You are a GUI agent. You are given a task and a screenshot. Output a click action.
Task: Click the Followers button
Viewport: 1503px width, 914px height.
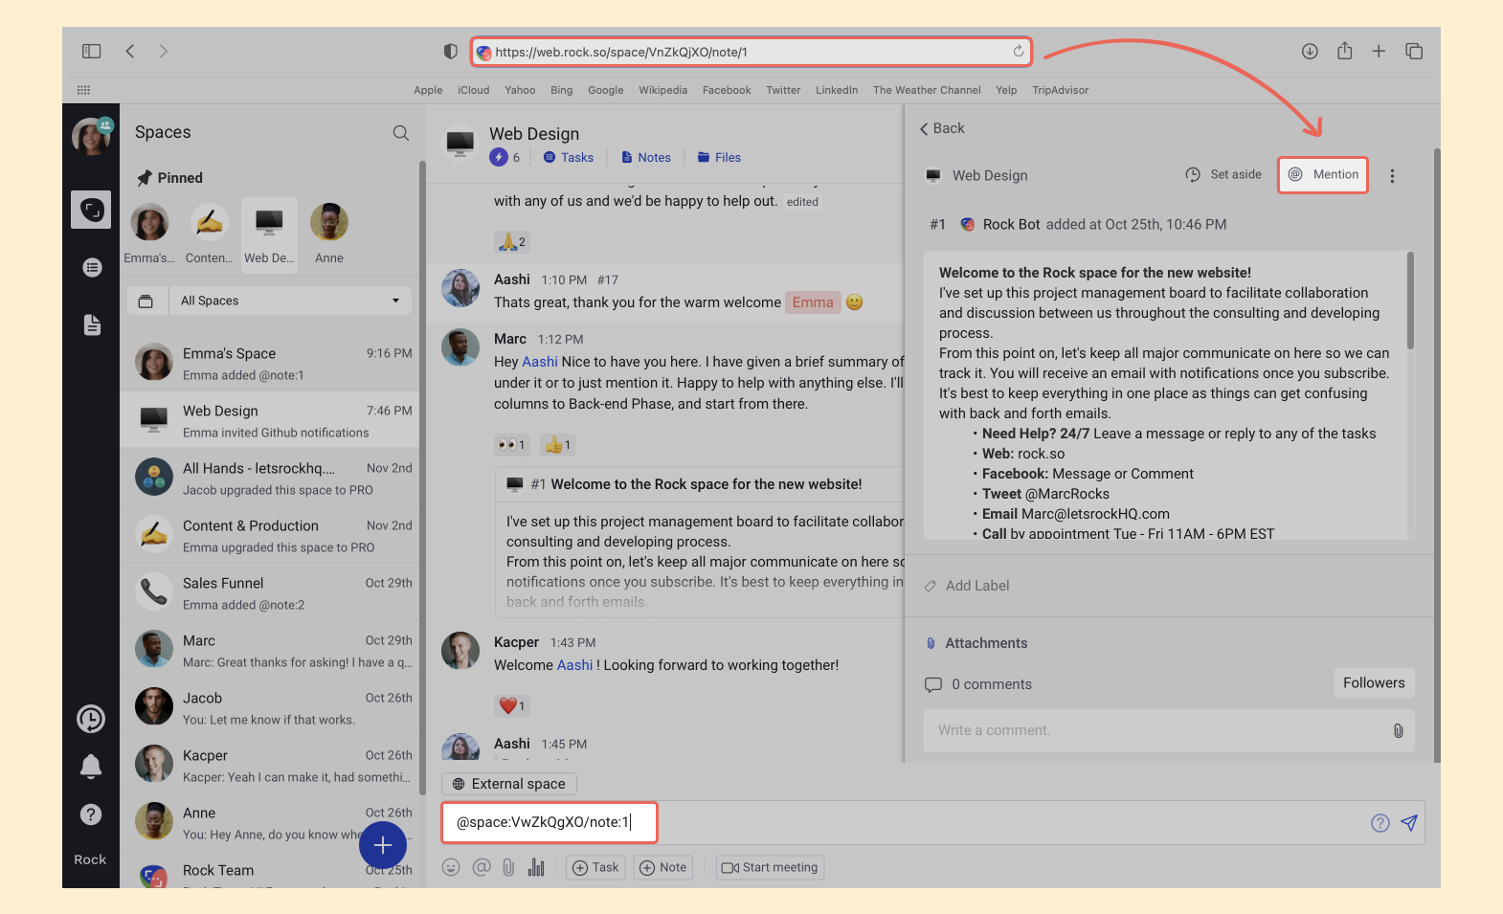[x=1374, y=682]
